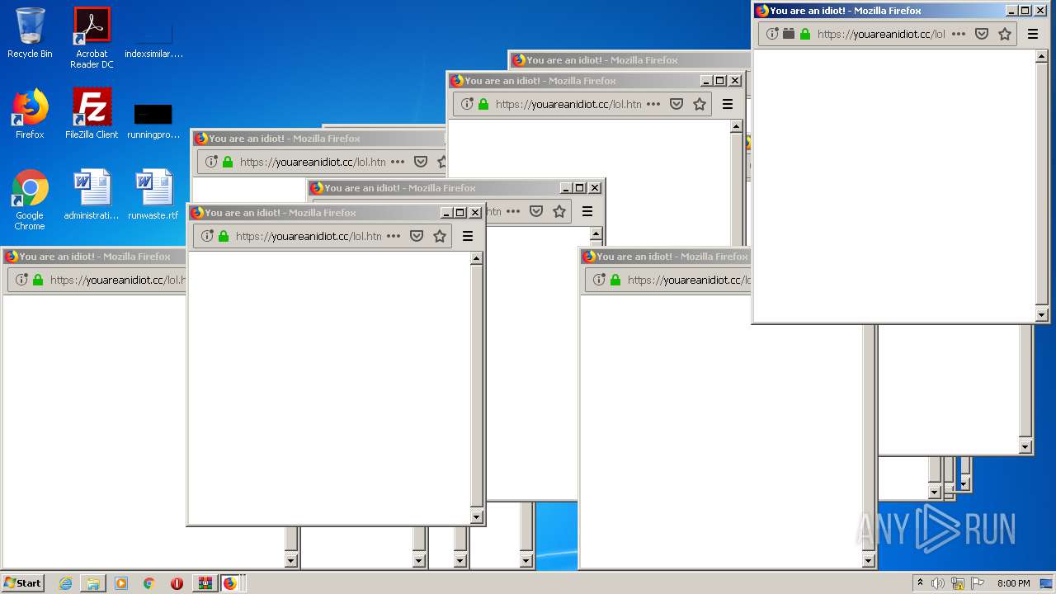Select FileZilla Client desktop shortcut
1056x594 pixels.
point(92,113)
